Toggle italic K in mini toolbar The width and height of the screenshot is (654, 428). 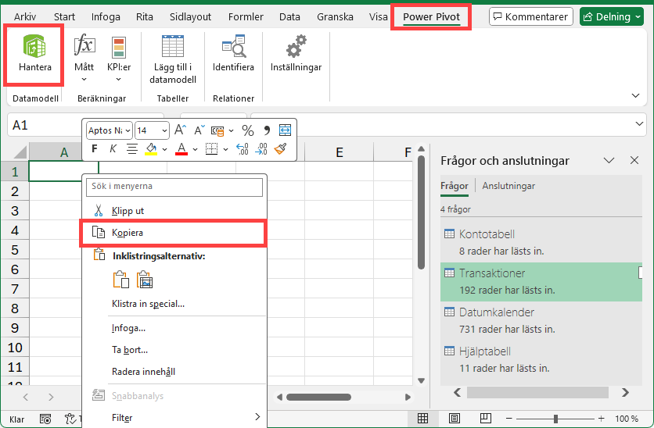tap(113, 148)
